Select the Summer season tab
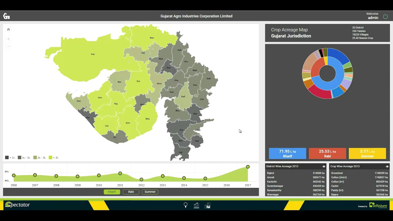 click(x=150, y=192)
